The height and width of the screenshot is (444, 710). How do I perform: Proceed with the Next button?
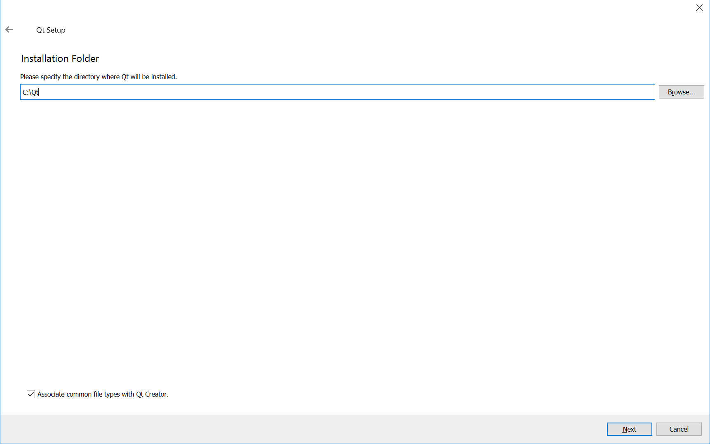point(629,429)
